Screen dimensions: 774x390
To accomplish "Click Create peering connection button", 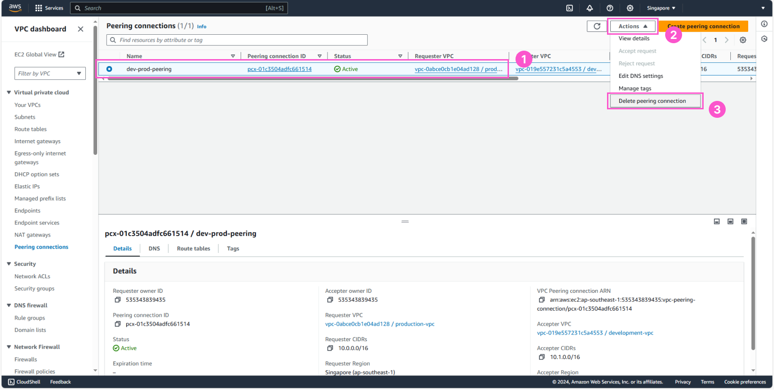I will 703,26.
